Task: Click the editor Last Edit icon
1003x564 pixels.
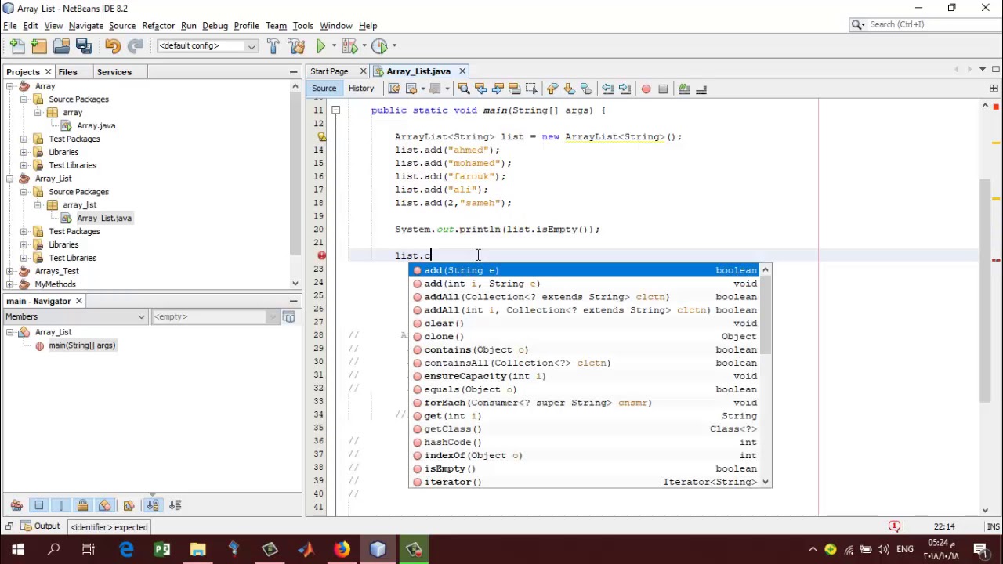Action: [x=394, y=89]
